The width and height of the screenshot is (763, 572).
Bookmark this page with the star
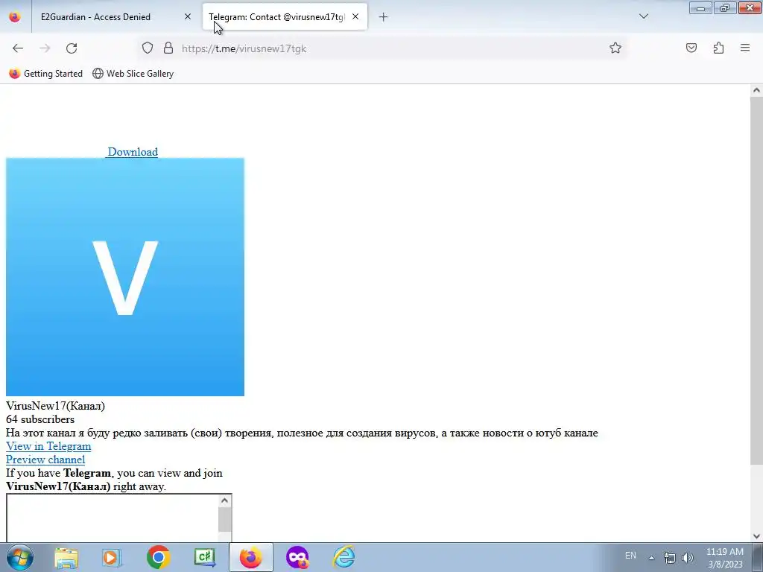[x=615, y=48]
